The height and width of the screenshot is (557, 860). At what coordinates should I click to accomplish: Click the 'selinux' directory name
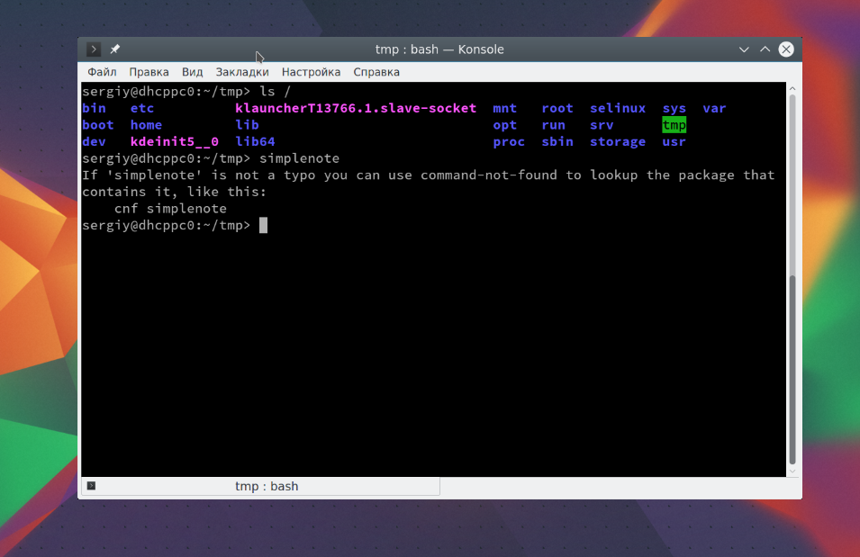coord(618,108)
